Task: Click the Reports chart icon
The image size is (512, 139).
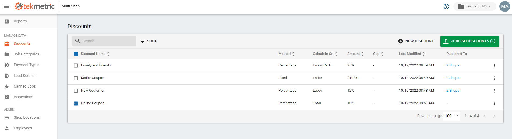Action: 7,21
